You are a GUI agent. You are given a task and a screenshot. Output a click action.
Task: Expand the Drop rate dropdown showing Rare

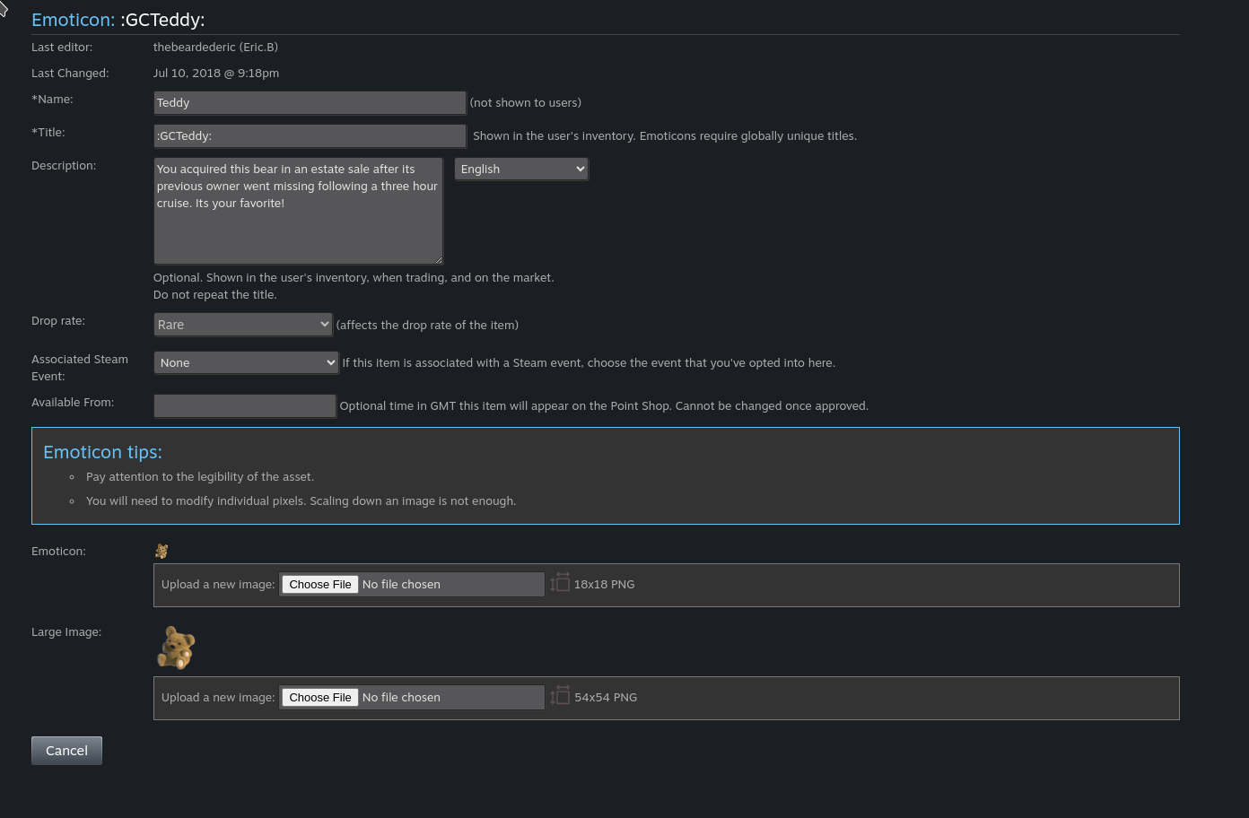tap(243, 325)
